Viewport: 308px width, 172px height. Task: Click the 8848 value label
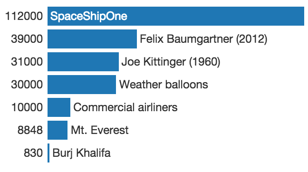click(x=30, y=130)
